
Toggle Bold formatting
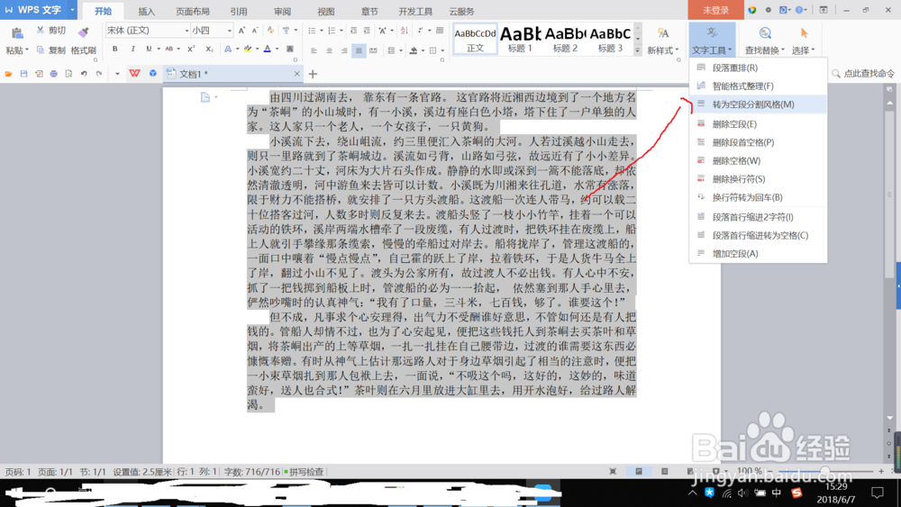[115, 50]
